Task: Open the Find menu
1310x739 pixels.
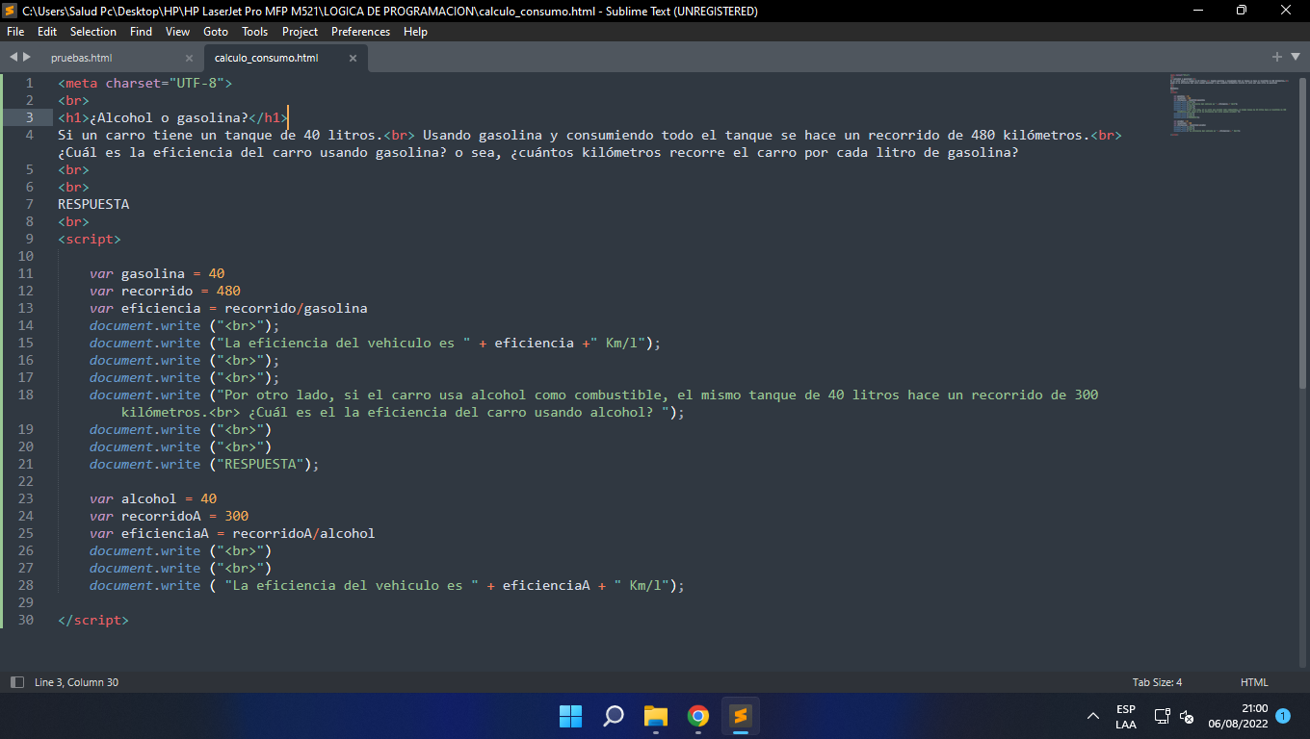Action: click(141, 32)
